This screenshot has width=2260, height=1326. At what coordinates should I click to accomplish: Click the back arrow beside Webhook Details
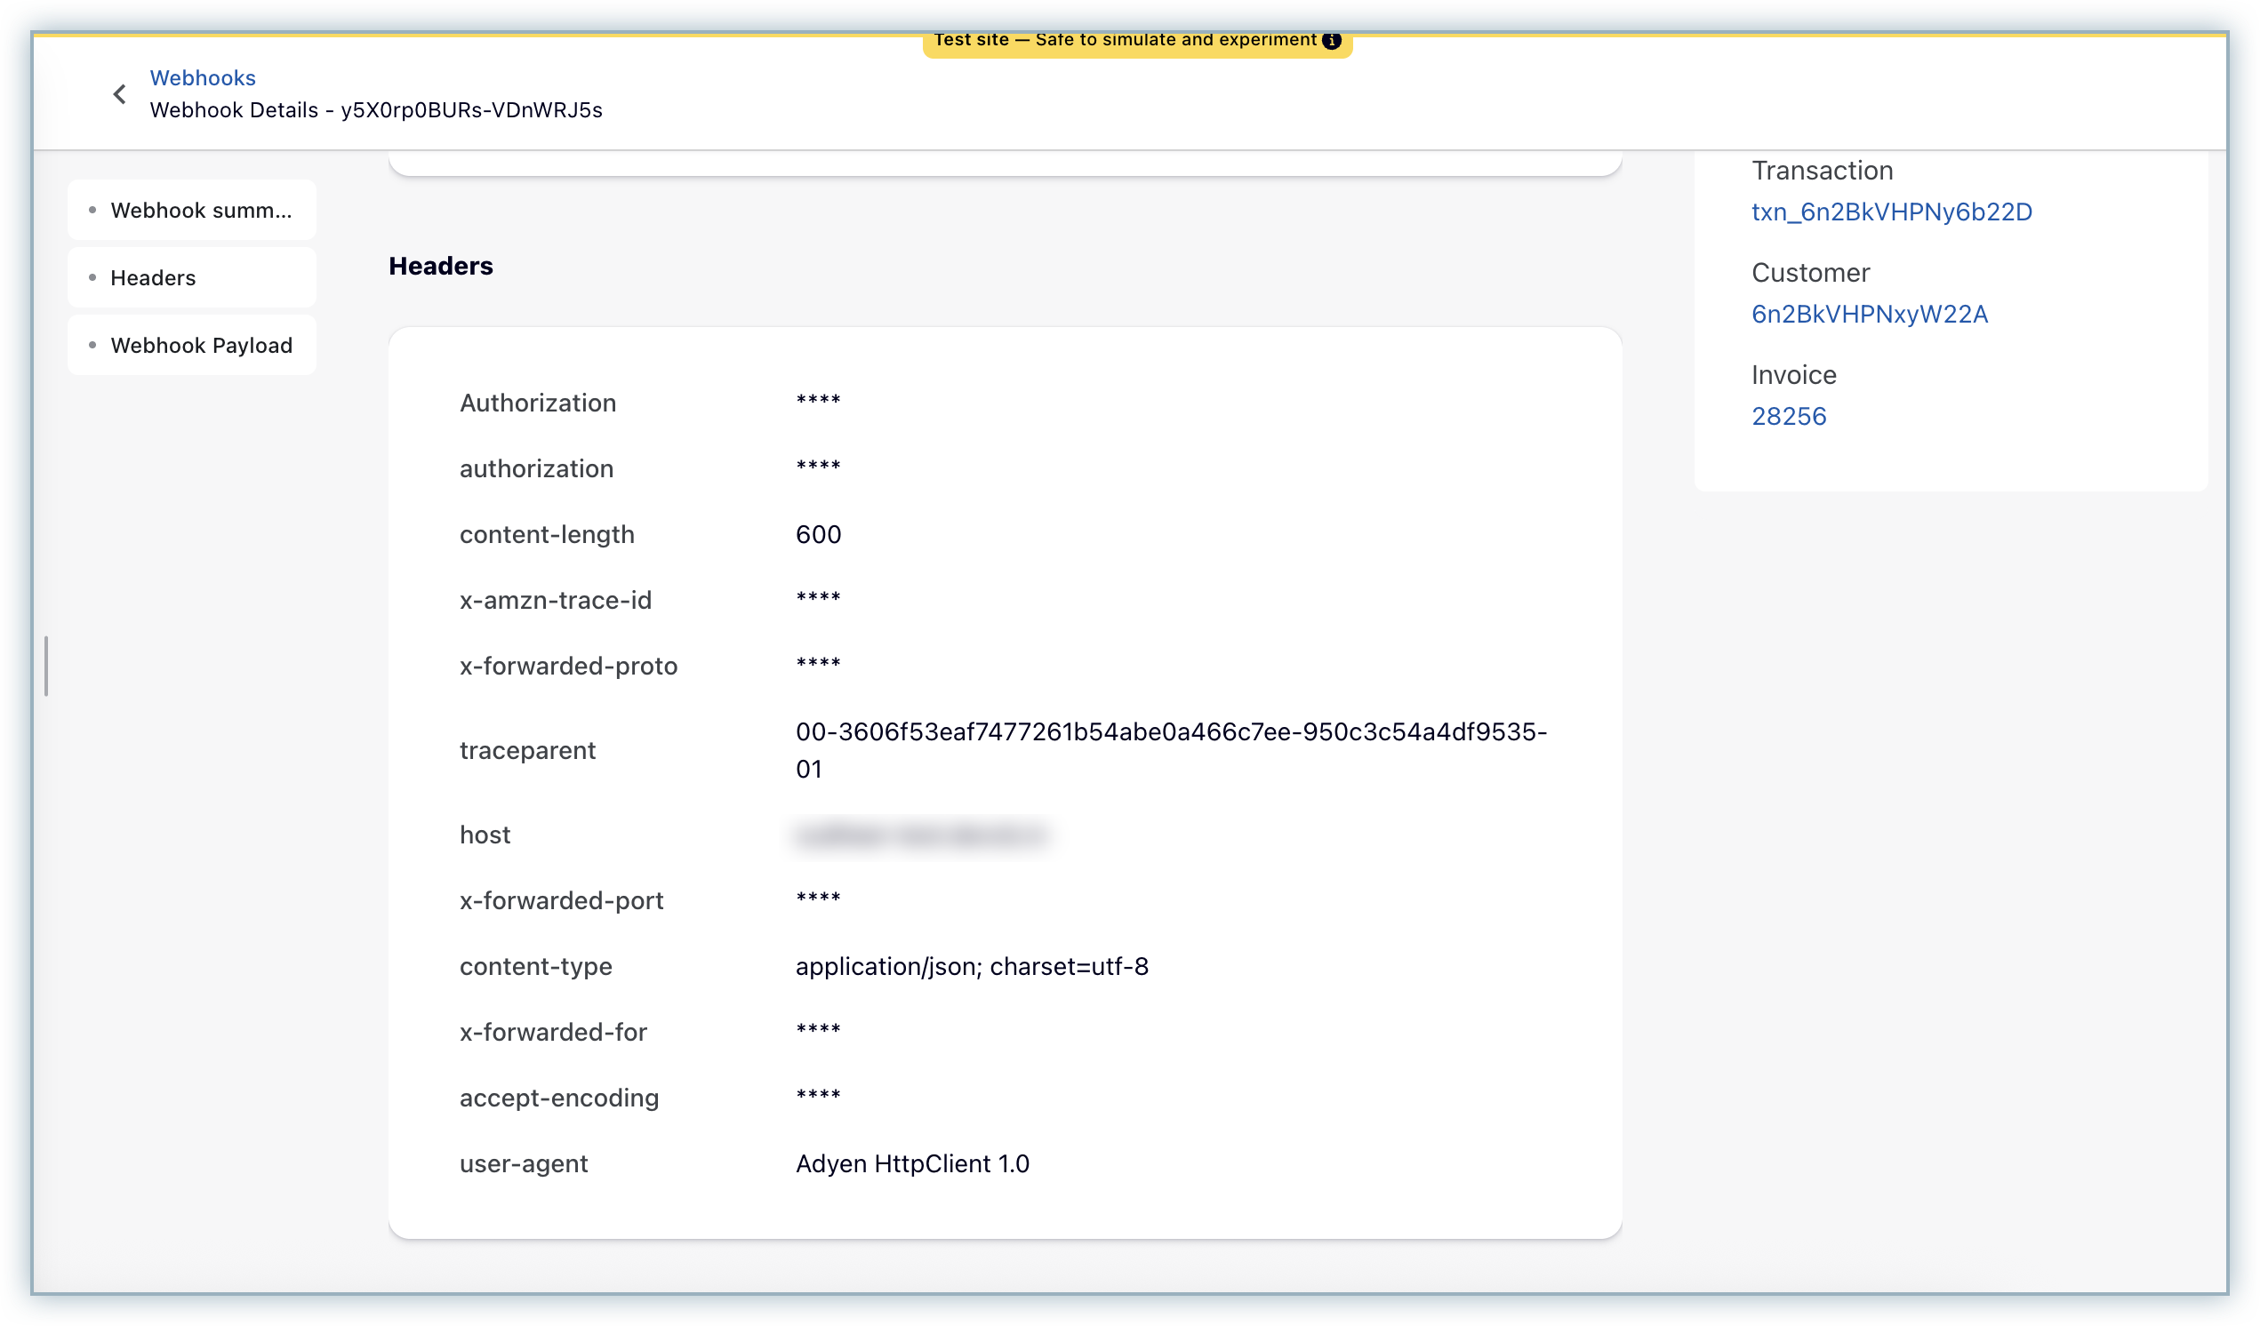(x=120, y=93)
